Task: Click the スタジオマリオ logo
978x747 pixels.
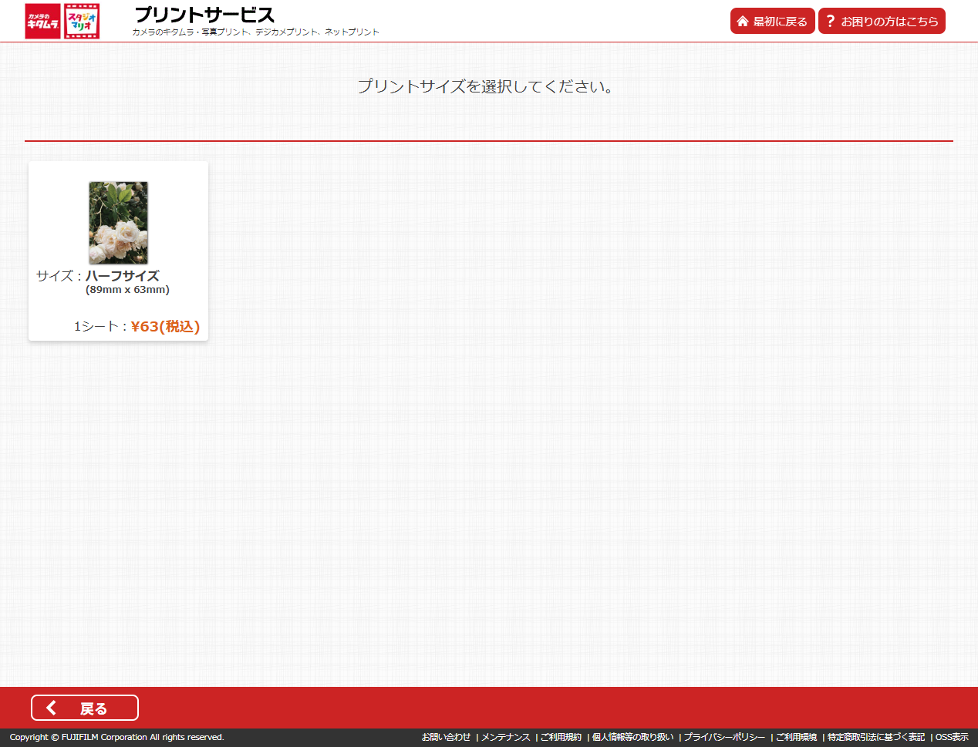Action: pyautogui.click(x=82, y=21)
